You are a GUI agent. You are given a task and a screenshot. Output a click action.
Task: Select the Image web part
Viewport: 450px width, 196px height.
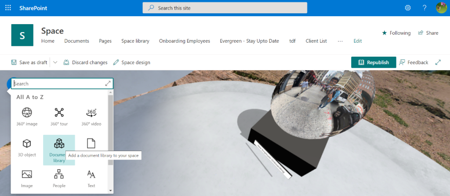pyautogui.click(x=27, y=178)
